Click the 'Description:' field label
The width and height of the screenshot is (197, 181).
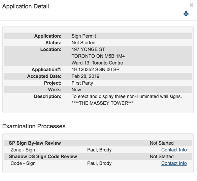[47, 96]
